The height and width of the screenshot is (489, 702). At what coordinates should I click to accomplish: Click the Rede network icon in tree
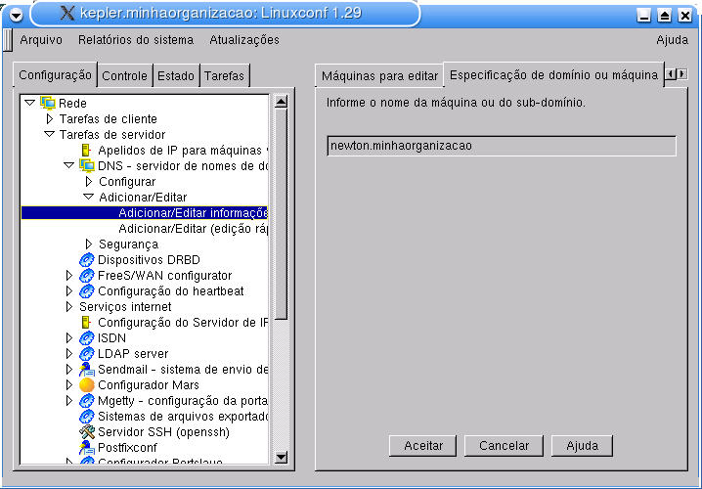click(x=48, y=103)
